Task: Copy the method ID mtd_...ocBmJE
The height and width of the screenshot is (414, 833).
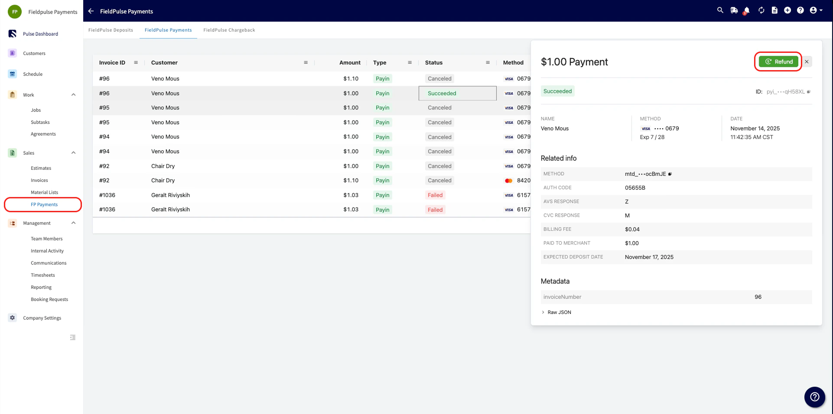Action: (670, 174)
